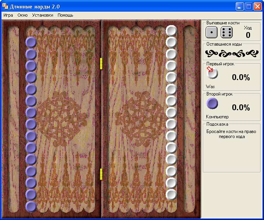Open the Помощь menu
Image resolution: width=264 pixels, height=220 pixels.
(x=65, y=15)
